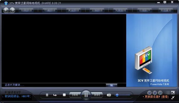Close the 3TV window

point(172,2)
